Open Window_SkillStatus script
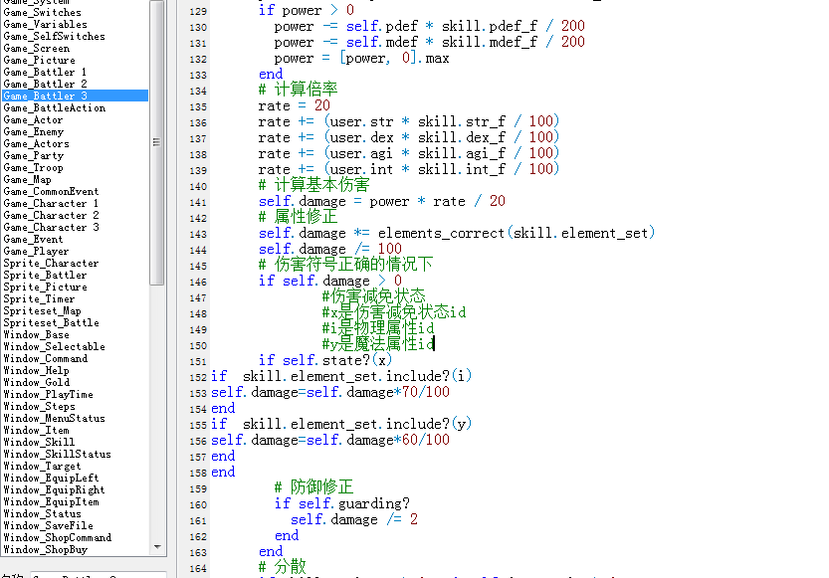 click(57, 455)
